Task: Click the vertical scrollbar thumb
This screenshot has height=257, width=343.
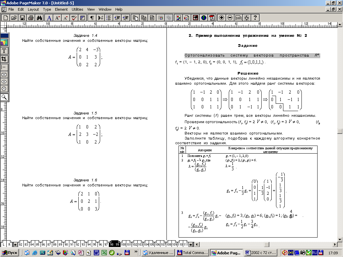Action: point(340,131)
